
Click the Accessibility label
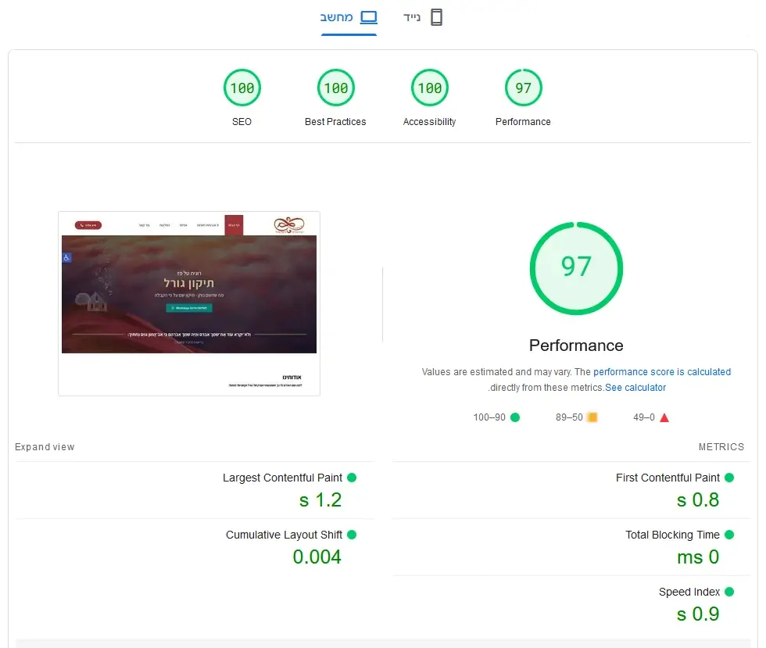[429, 122]
